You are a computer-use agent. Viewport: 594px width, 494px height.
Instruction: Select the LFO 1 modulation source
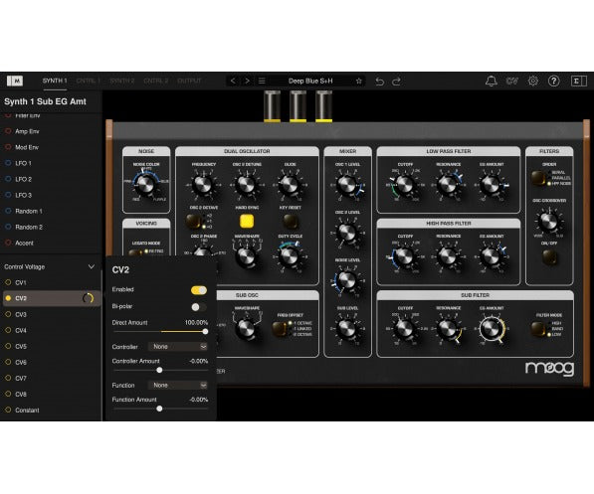pyautogui.click(x=51, y=163)
